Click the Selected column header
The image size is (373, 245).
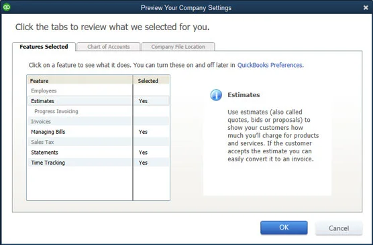click(152, 81)
